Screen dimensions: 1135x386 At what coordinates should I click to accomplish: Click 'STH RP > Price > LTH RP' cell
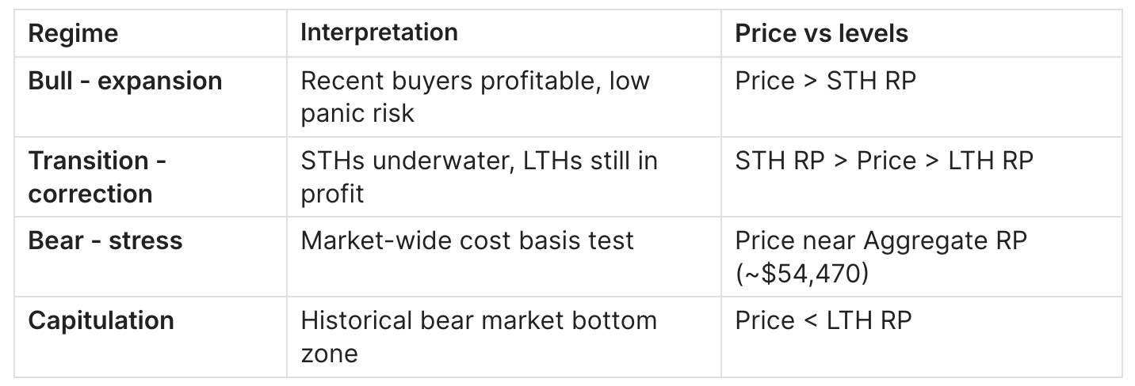pyautogui.click(x=884, y=161)
